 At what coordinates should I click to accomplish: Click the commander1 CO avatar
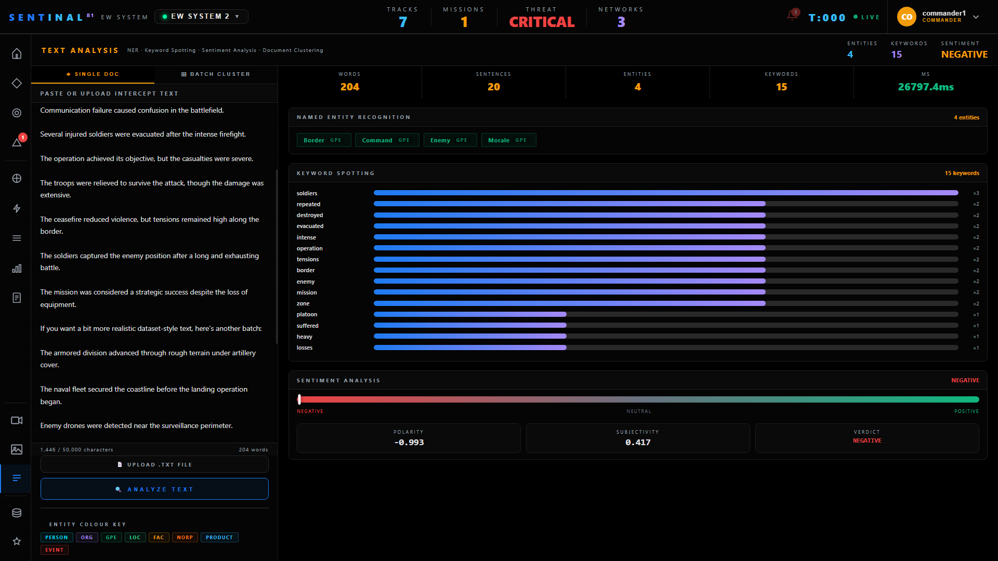pos(907,17)
